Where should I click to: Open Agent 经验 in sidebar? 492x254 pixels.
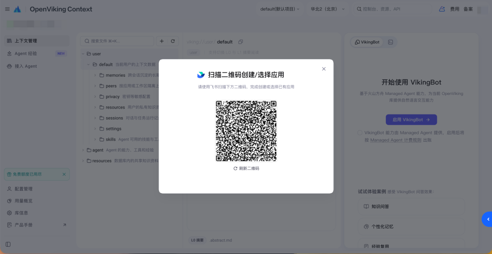point(37,54)
